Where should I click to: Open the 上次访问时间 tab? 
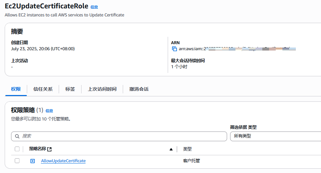coord(102,89)
